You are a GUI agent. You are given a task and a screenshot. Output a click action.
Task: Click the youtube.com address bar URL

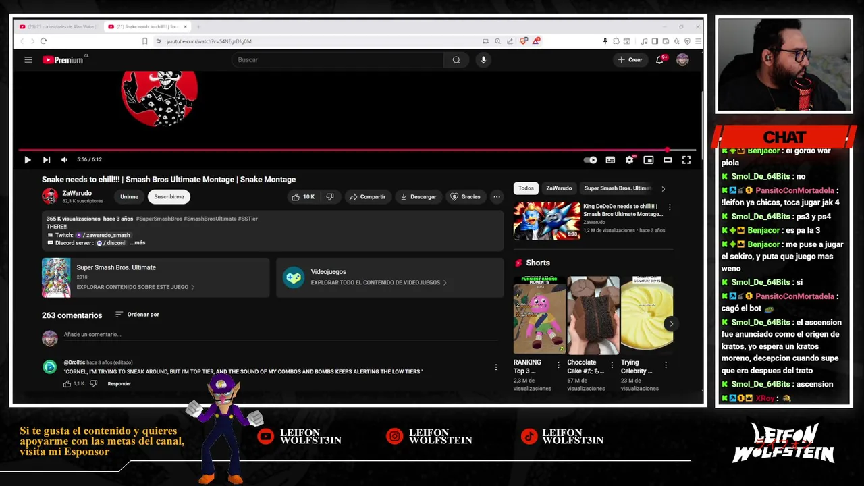click(x=209, y=41)
